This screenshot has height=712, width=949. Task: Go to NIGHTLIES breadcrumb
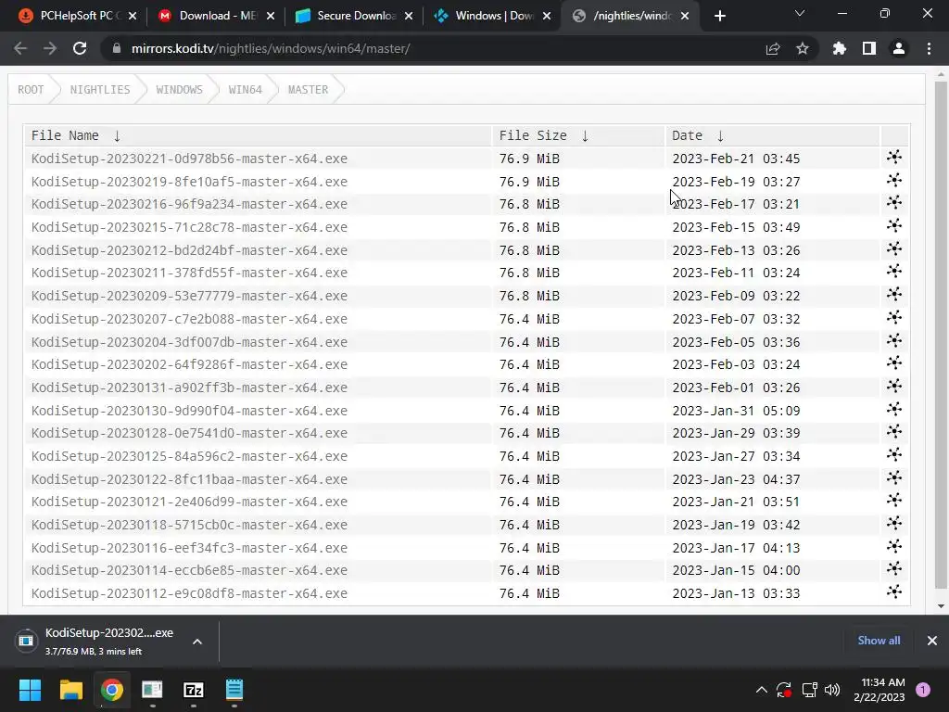pos(100,90)
